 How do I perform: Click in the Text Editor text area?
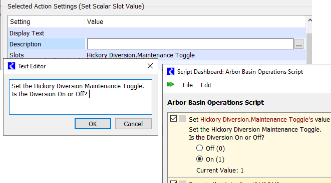[x=81, y=97]
